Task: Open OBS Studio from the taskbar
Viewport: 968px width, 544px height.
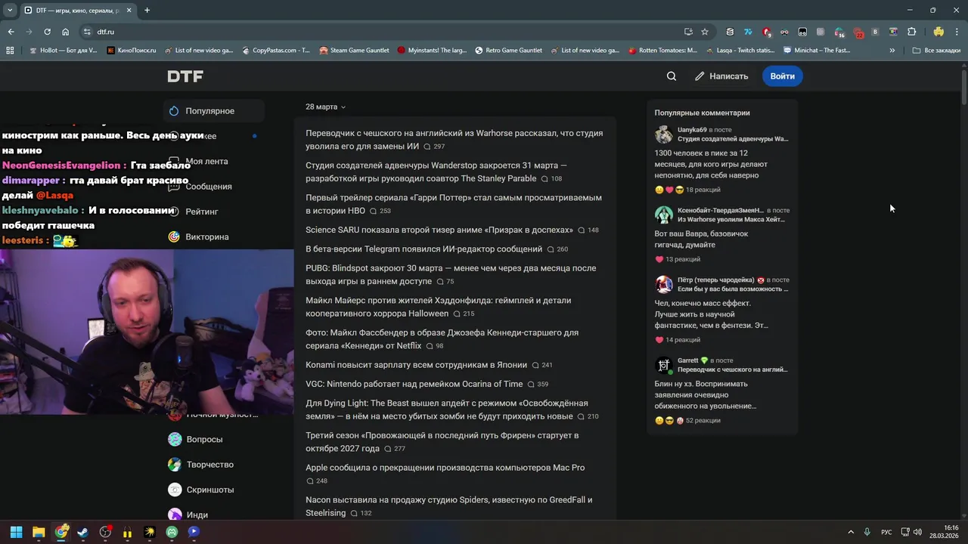Action: tap(105, 532)
